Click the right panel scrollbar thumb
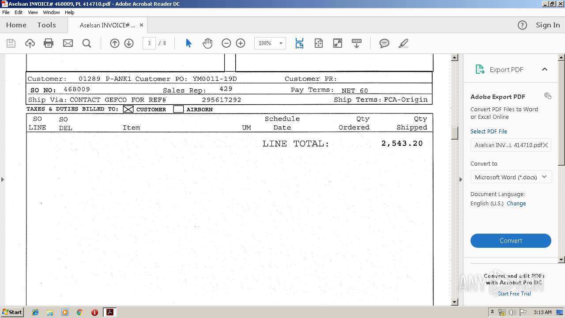565x318 pixels. [x=561, y=113]
